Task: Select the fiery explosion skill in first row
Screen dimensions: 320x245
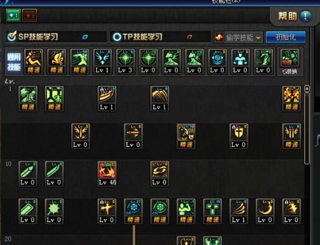Action: pos(291,99)
